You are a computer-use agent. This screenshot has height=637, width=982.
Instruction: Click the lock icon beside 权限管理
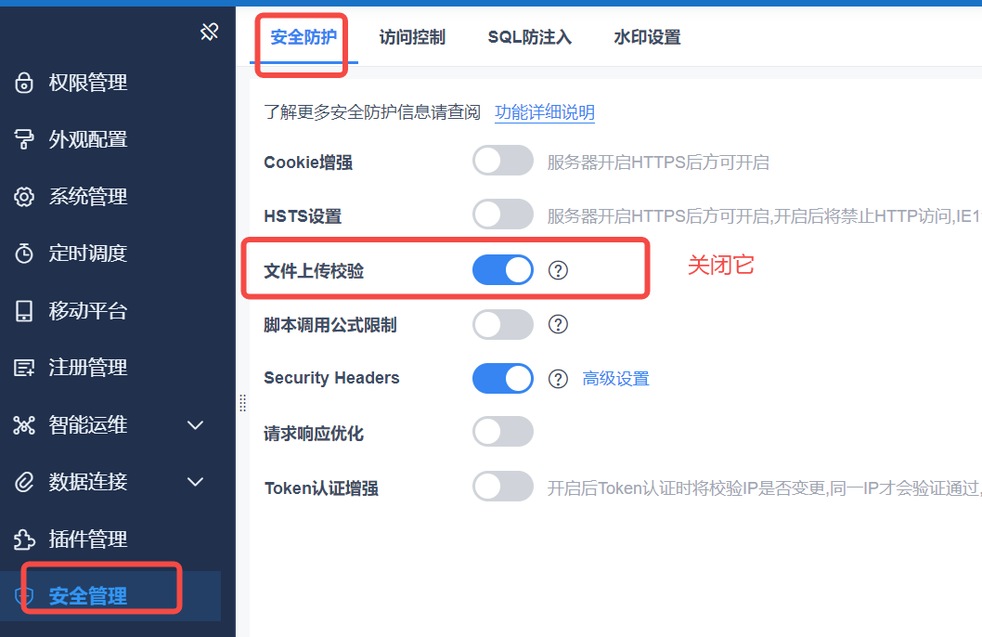(x=24, y=83)
